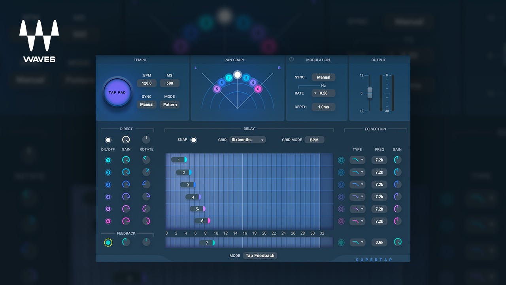Screen dimensions: 506x285
Task: Open tap 4 EQ type dropdown
Action: tap(357, 197)
